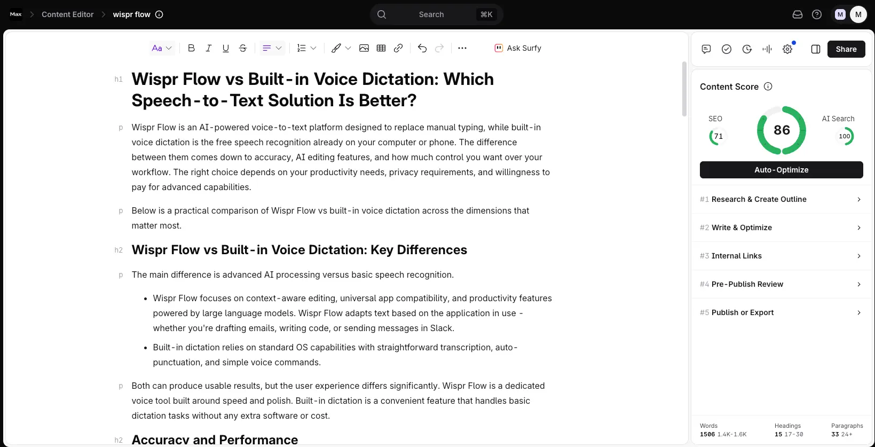Open the audio waveform icon
This screenshot has height=447, width=875.
(767, 49)
